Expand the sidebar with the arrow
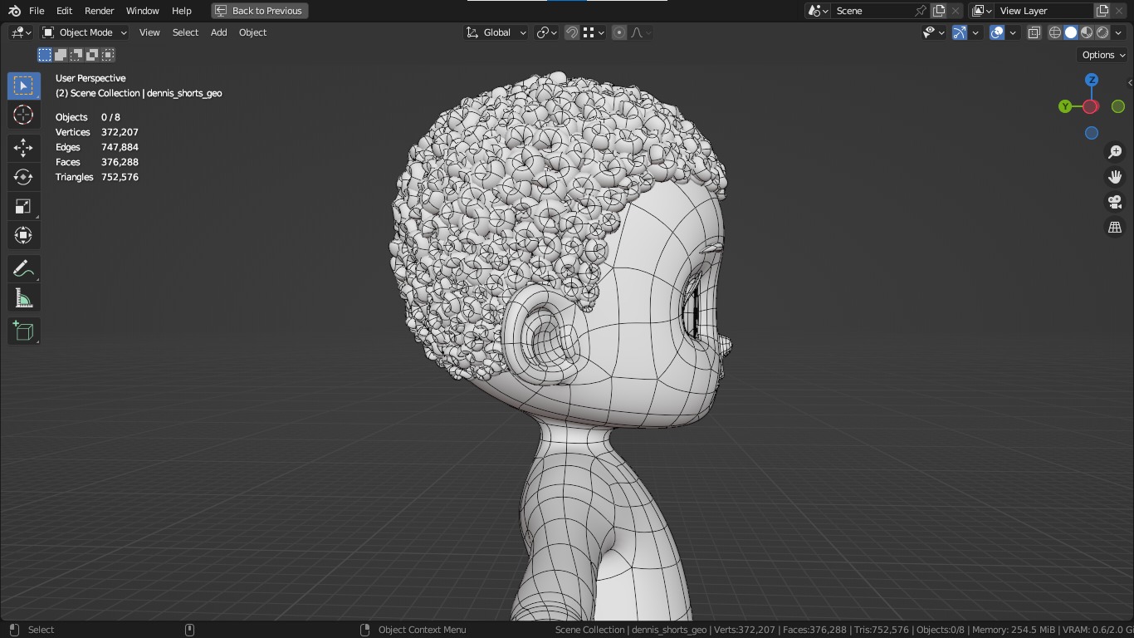The height and width of the screenshot is (638, 1134). [1129, 82]
